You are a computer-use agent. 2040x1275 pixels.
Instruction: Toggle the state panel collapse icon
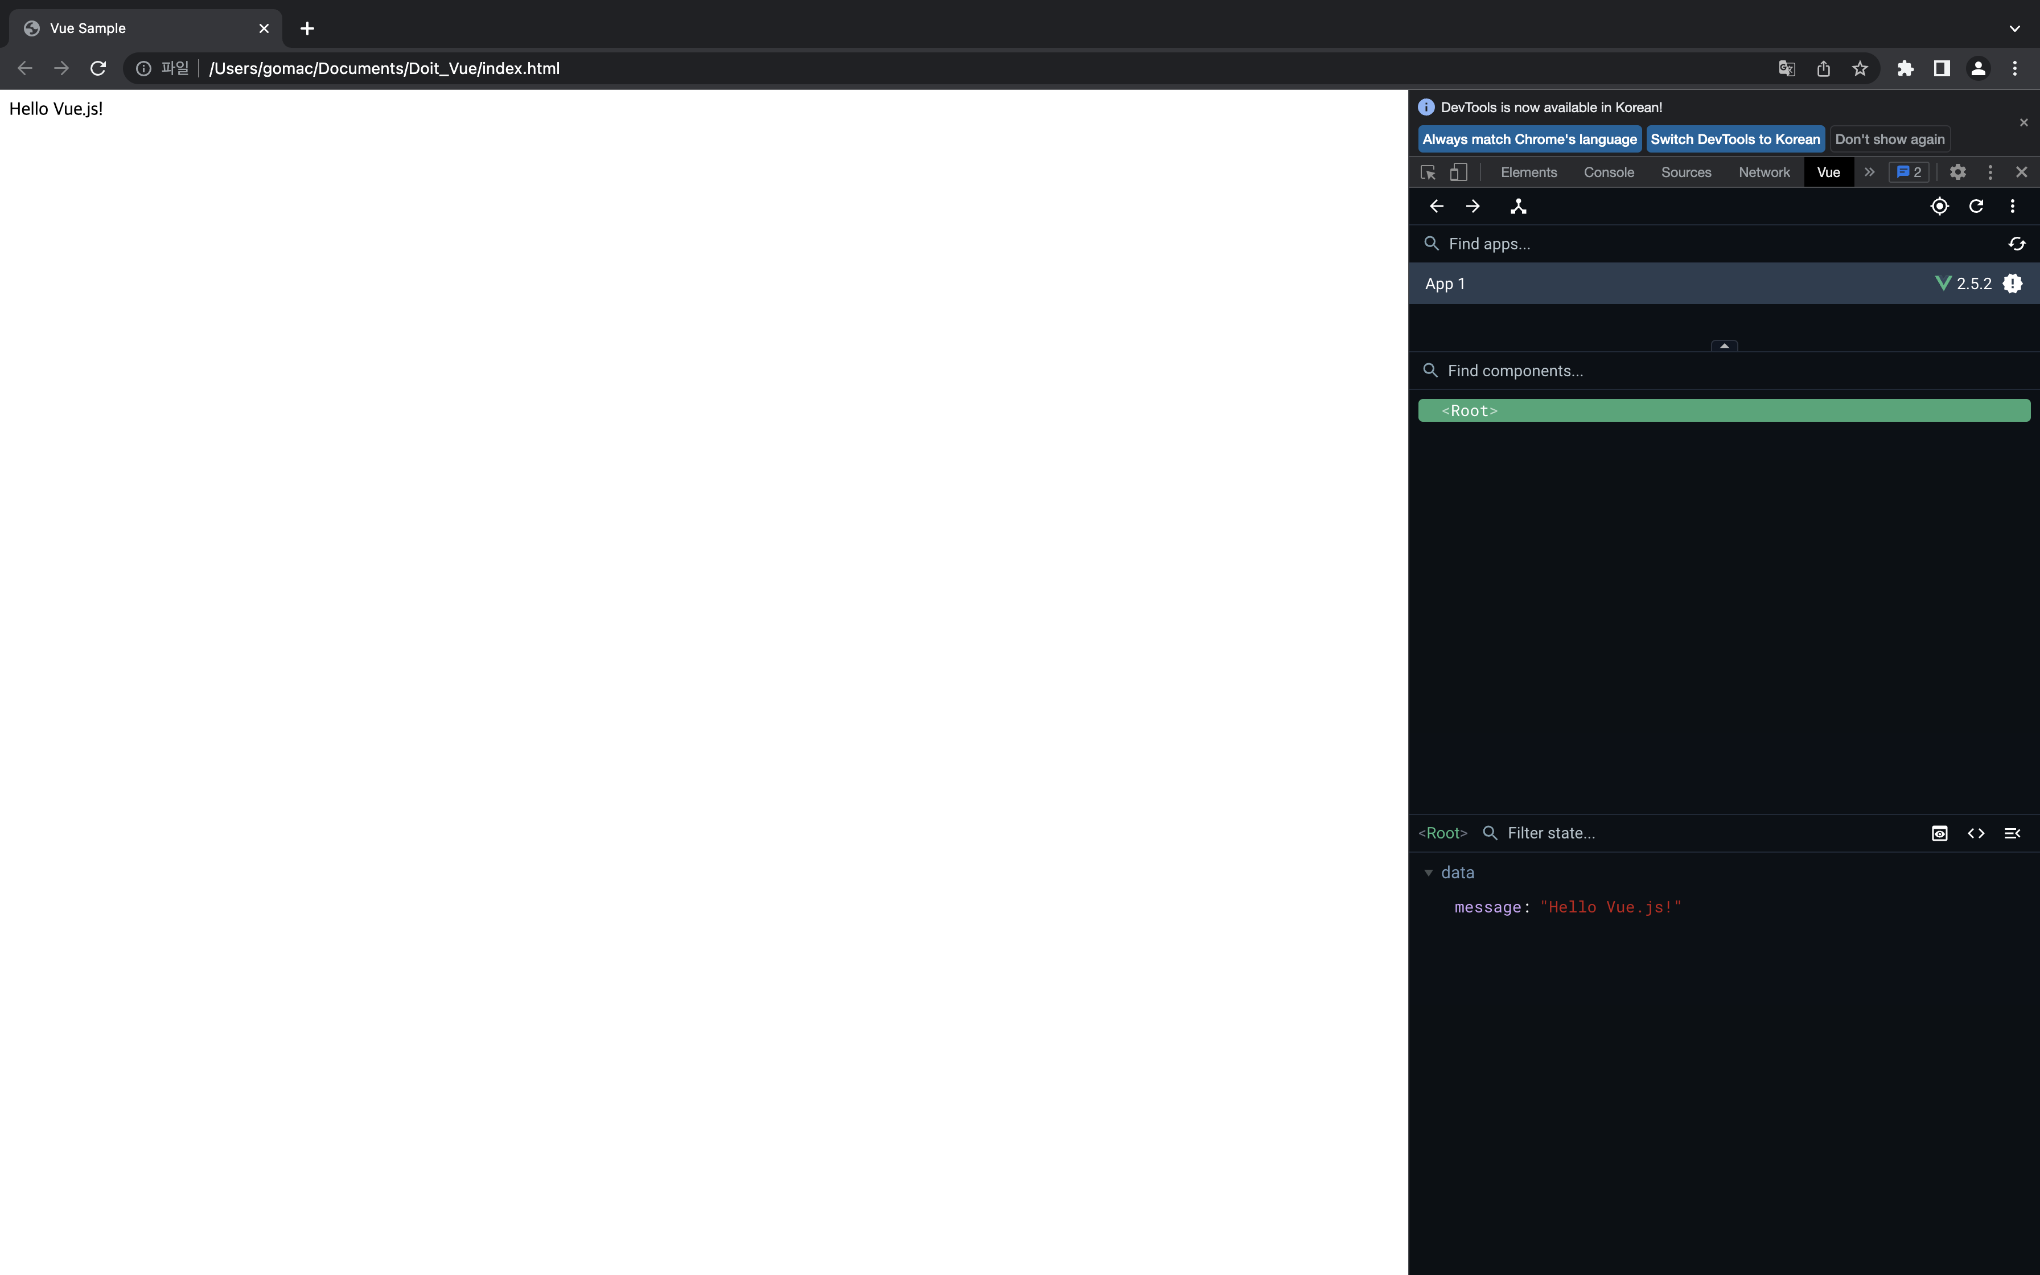click(x=2012, y=833)
